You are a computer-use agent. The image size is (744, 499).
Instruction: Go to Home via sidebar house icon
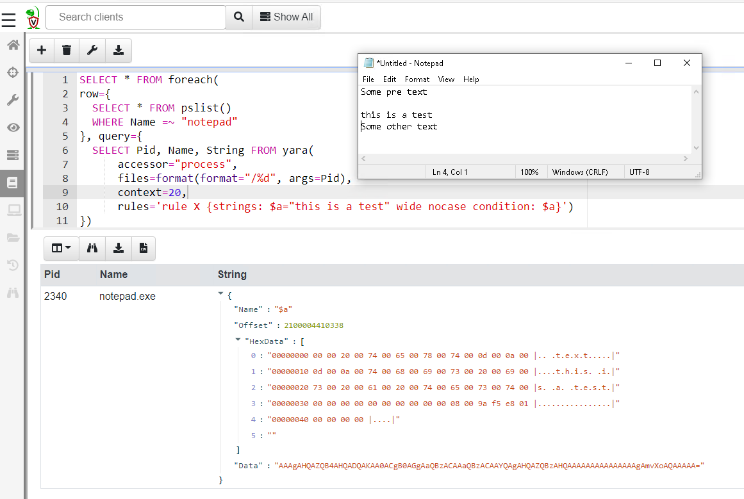tap(12, 45)
